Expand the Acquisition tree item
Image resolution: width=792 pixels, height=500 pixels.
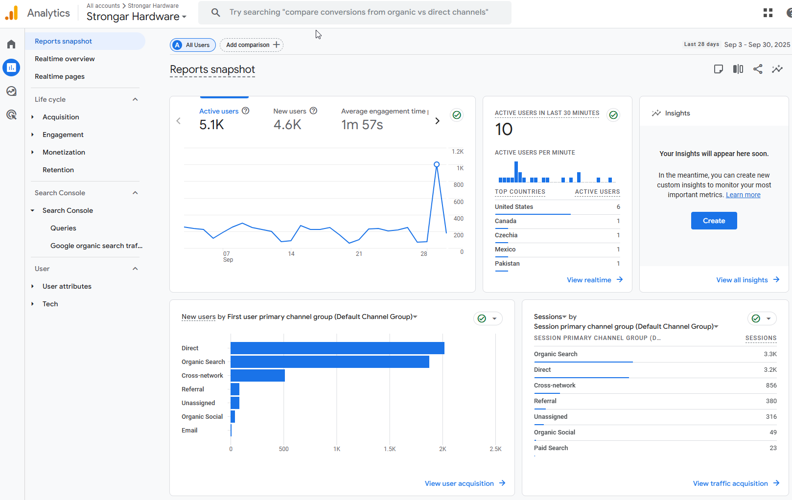tap(33, 117)
